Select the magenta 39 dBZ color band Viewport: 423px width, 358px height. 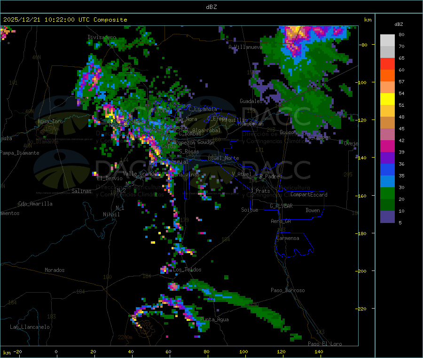click(x=387, y=146)
